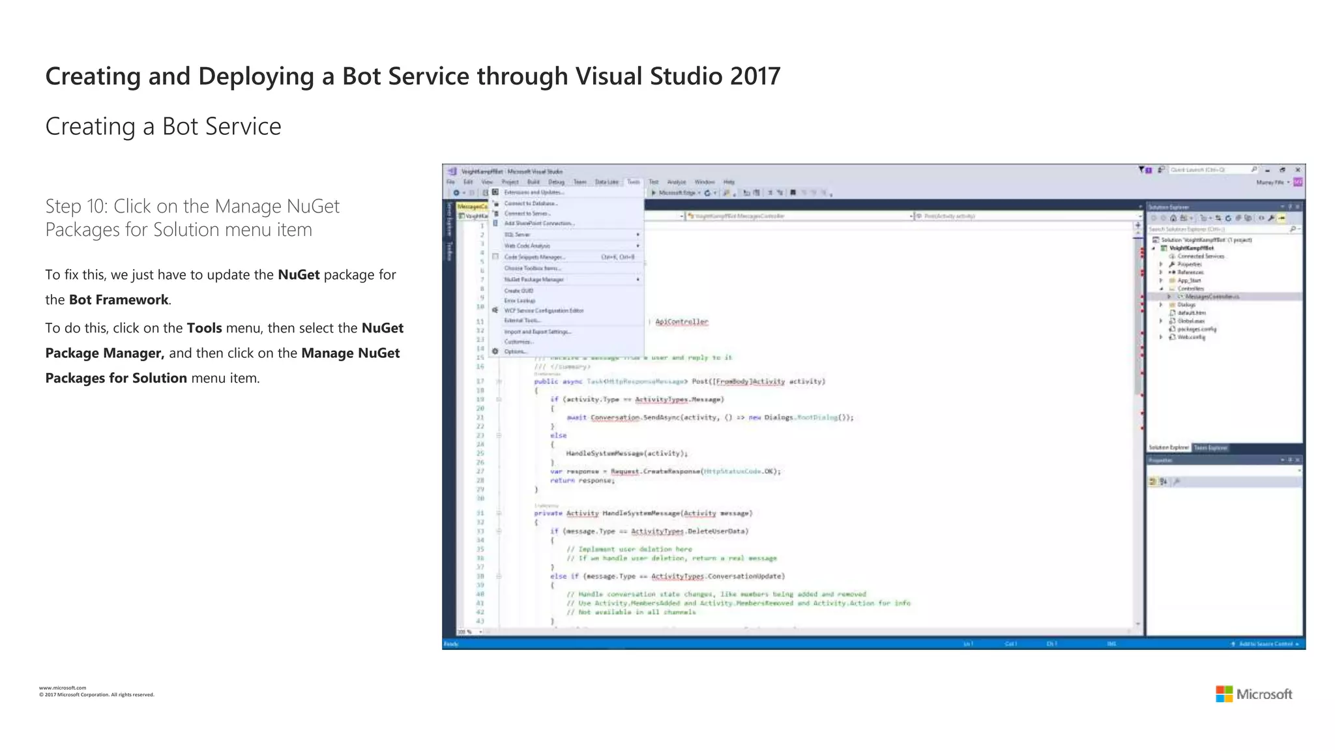Click the notifications flag icon in title bar
Image resolution: width=1335 pixels, height=751 pixels.
(x=1142, y=170)
